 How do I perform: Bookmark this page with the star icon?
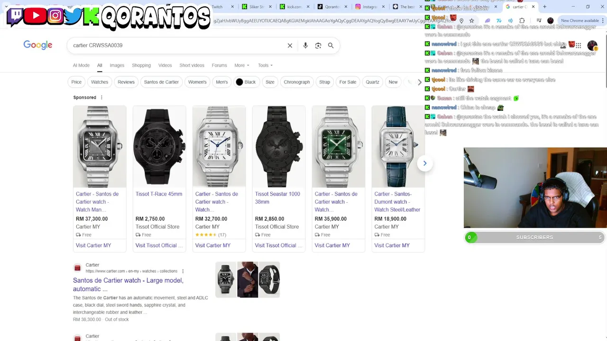pyautogui.click(x=471, y=20)
